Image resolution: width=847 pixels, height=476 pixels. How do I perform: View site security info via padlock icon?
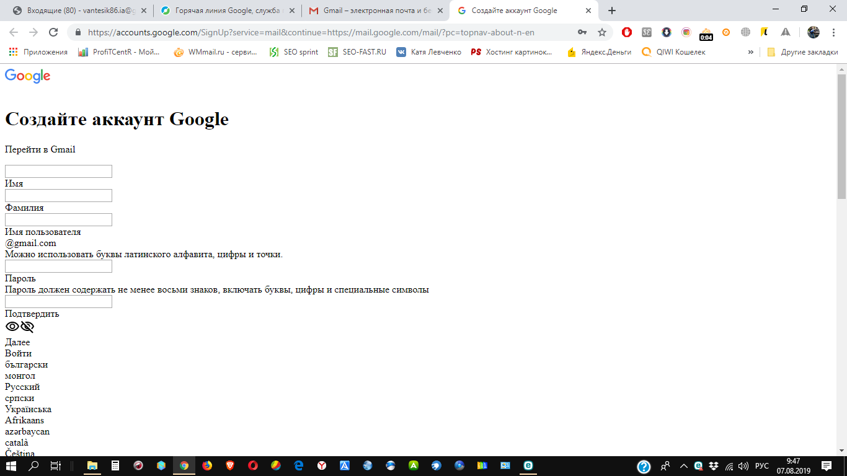pos(78,32)
